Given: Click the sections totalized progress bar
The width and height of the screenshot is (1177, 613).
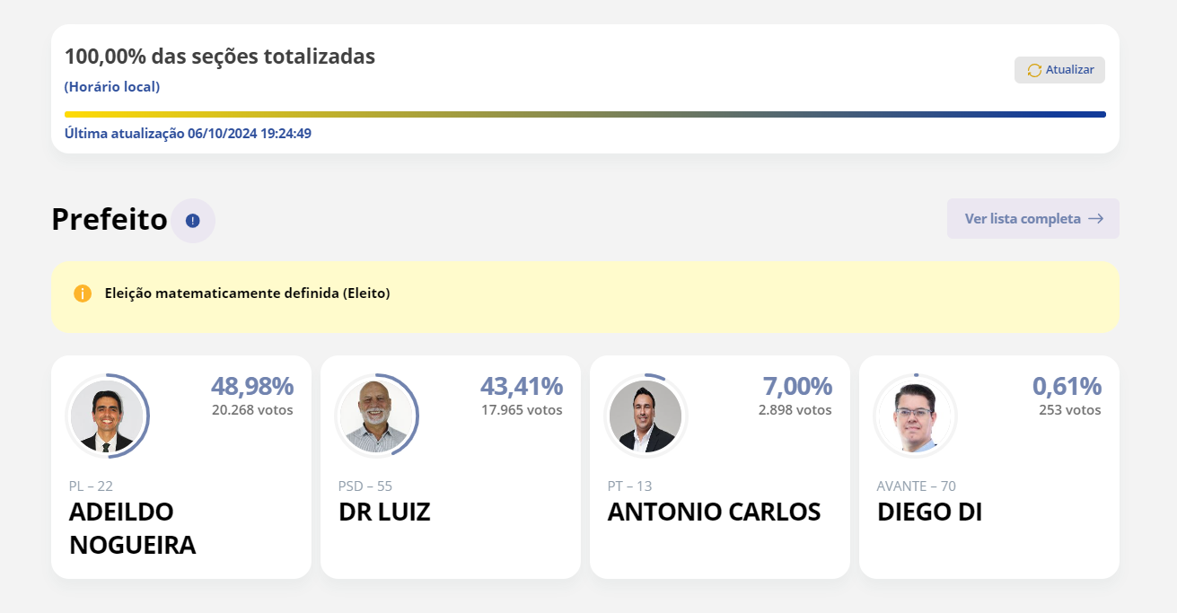Looking at the screenshot, I should click(x=584, y=114).
